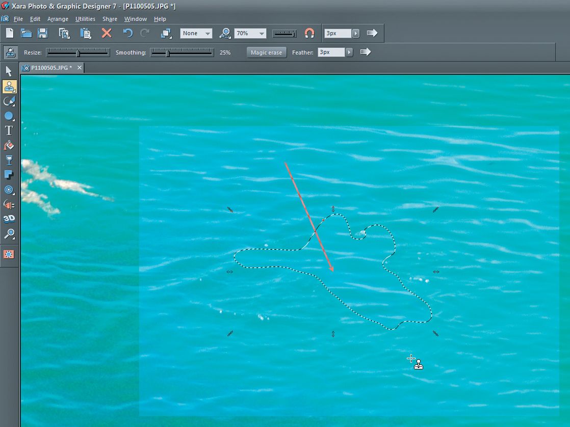Viewport: 570px width, 427px height.
Task: Click the line width ruler icon
Action: 284,34
